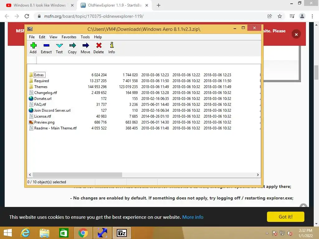Image resolution: width=319 pixels, height=239 pixels.
Task: Click the up-folder button beside the address bar
Action: click(x=32, y=60)
